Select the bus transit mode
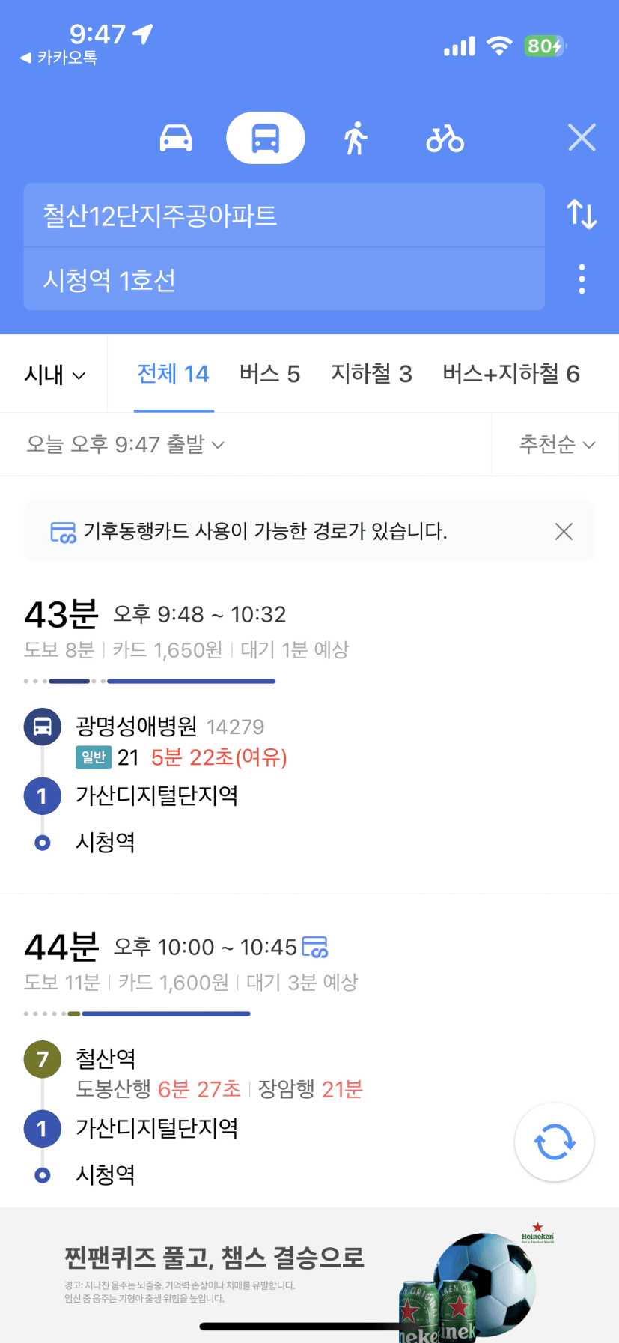This screenshot has width=619, height=1343. coord(266,138)
